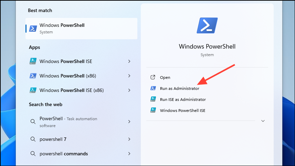Click the large PowerShell logo in details pane
Image resolution: width=295 pixels, height=166 pixels.
(x=207, y=25)
